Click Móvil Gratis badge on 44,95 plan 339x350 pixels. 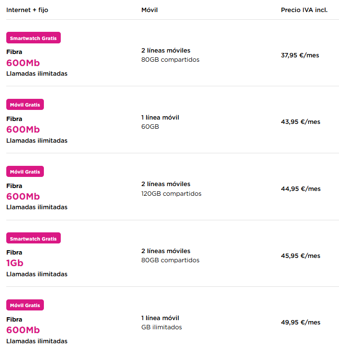[25, 172]
